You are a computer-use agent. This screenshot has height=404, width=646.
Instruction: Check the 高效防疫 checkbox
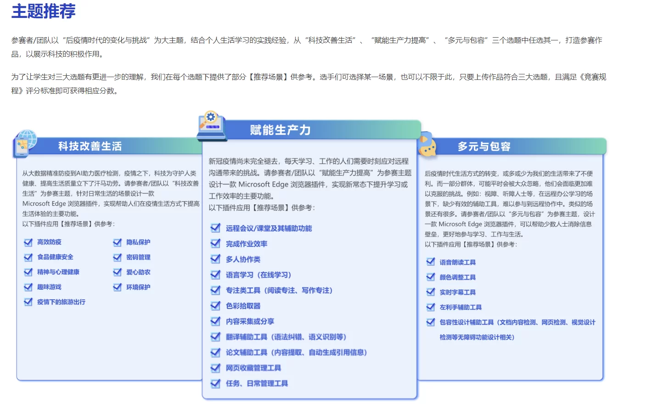(28, 242)
